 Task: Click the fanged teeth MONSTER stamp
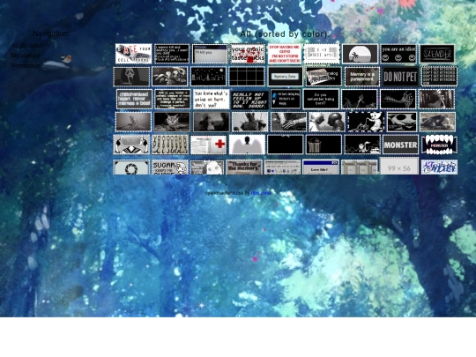coord(439,145)
